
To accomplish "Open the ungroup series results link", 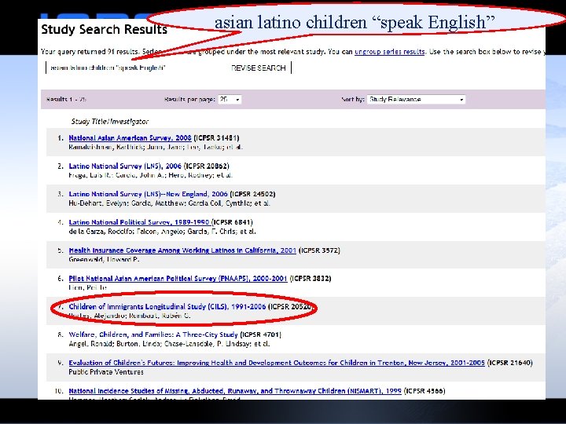I will [389, 52].
